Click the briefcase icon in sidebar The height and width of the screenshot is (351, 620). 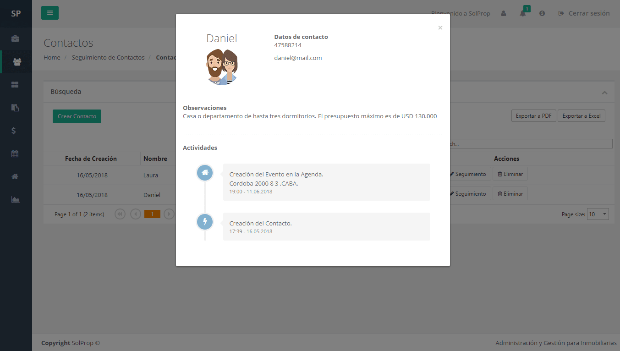point(15,38)
